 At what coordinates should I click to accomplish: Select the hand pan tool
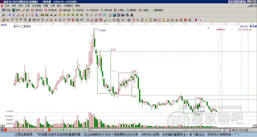87,15
